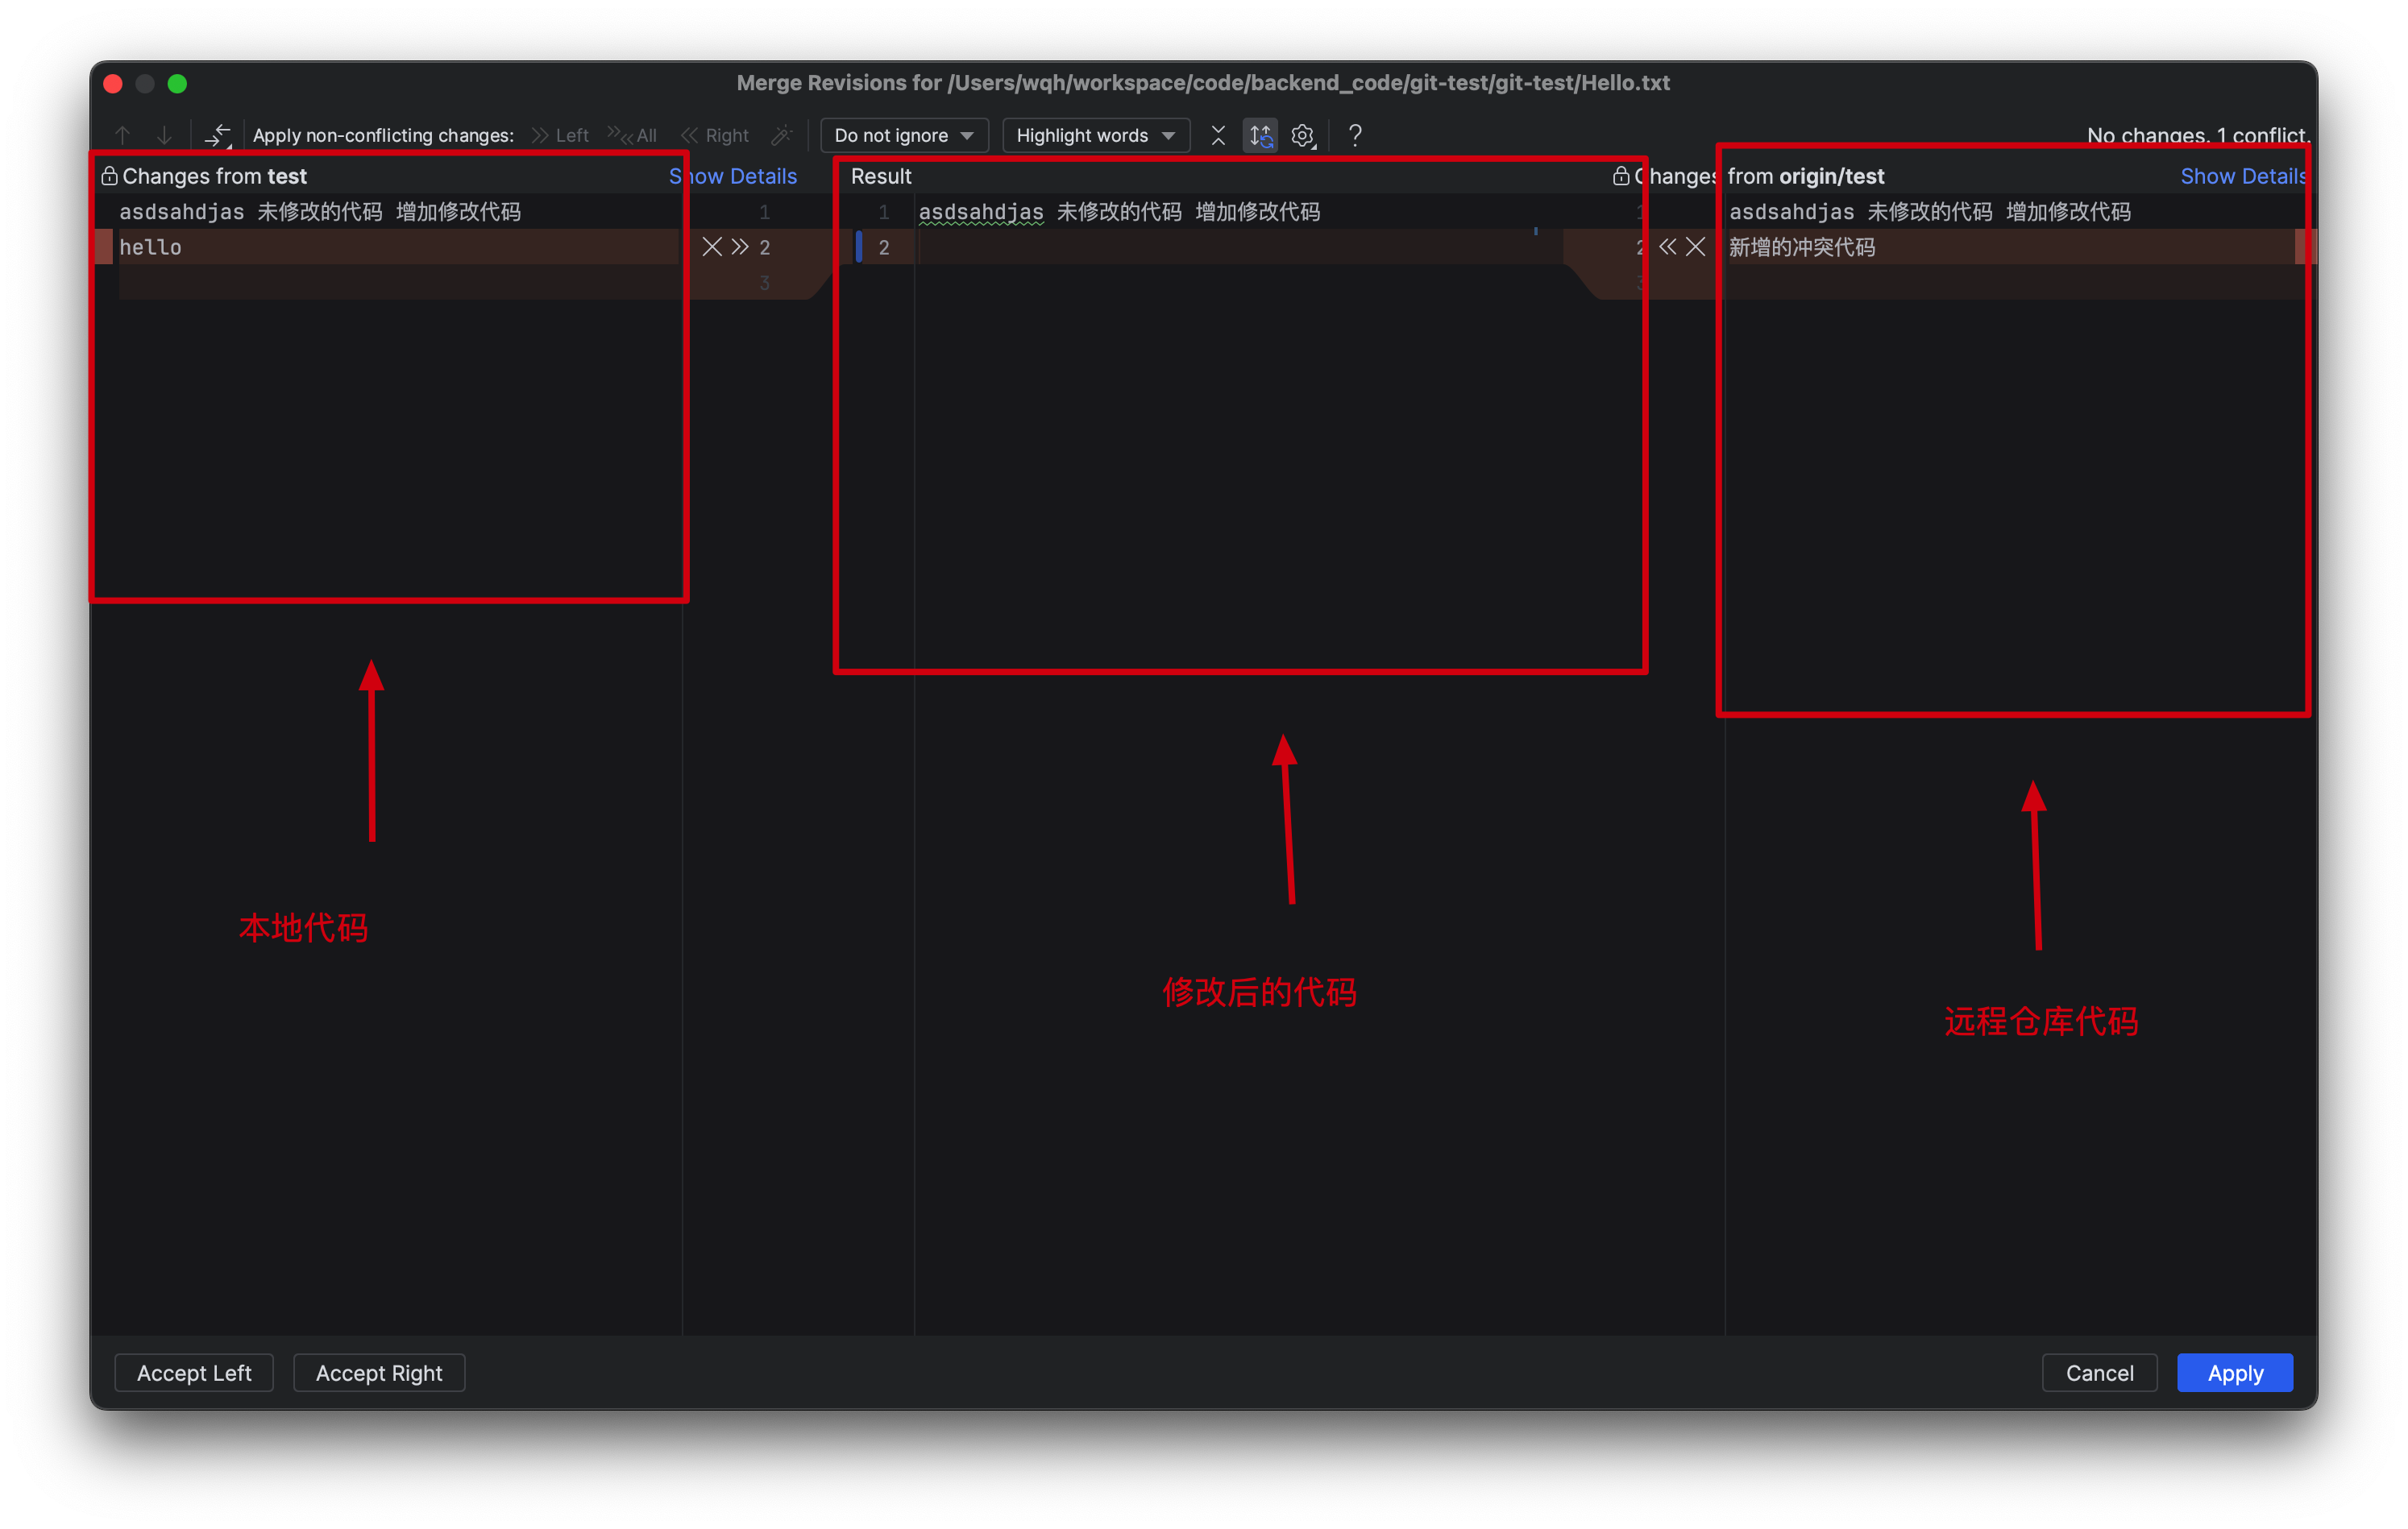The image size is (2408, 1529).
Task: Open the 'Do not ignore' dropdown
Action: [x=903, y=135]
